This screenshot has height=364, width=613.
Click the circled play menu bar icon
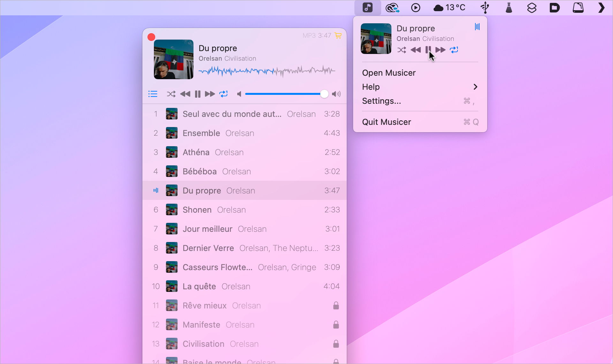click(x=416, y=7)
